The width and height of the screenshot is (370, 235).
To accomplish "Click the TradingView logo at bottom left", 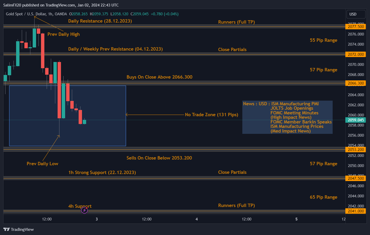I will click(x=18, y=229).
